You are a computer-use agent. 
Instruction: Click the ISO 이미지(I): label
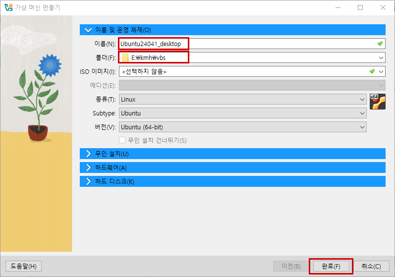click(98, 71)
